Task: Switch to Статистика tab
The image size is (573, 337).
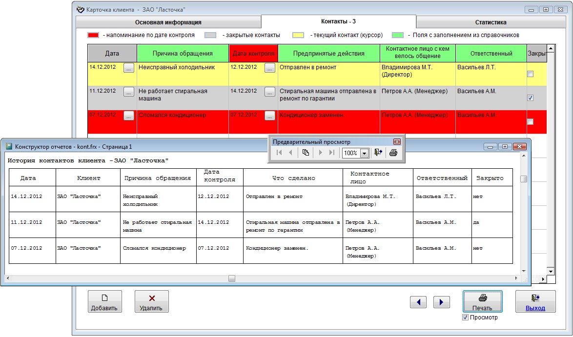Action: 491,22
